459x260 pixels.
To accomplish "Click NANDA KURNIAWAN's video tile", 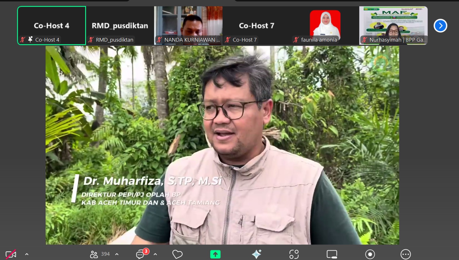I will click(x=188, y=26).
